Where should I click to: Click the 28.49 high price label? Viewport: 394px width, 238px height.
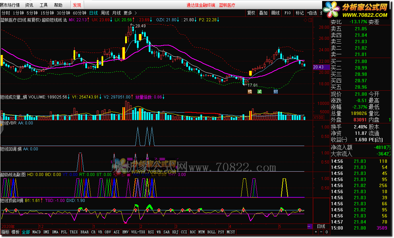(140, 26)
